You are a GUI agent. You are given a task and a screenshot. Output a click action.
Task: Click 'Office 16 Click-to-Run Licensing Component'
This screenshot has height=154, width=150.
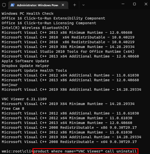pyautogui.click(x=49, y=23)
